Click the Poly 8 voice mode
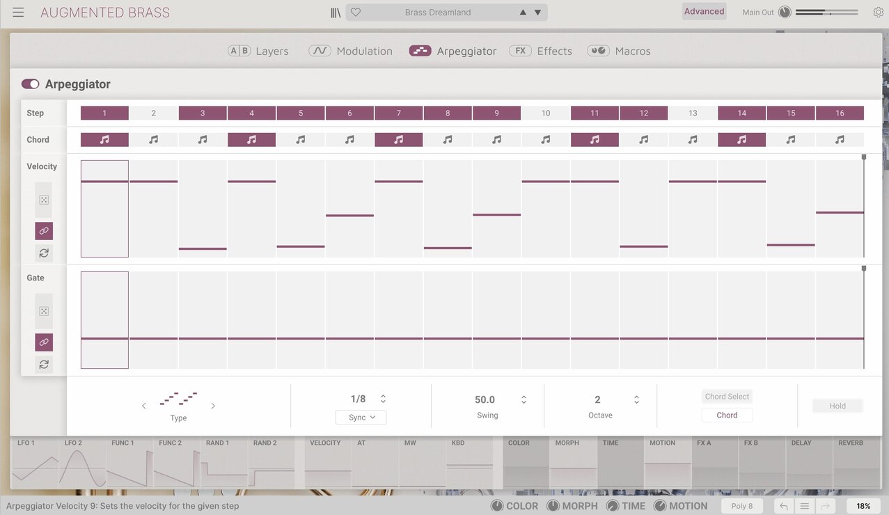This screenshot has width=889, height=515. coord(742,506)
